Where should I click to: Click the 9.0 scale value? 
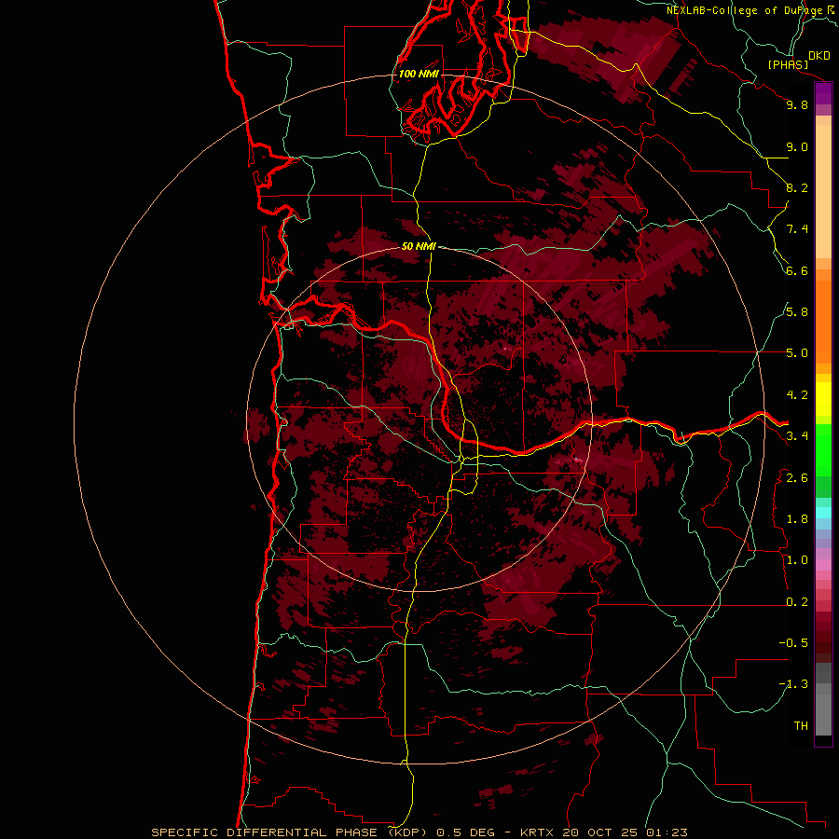[797, 146]
